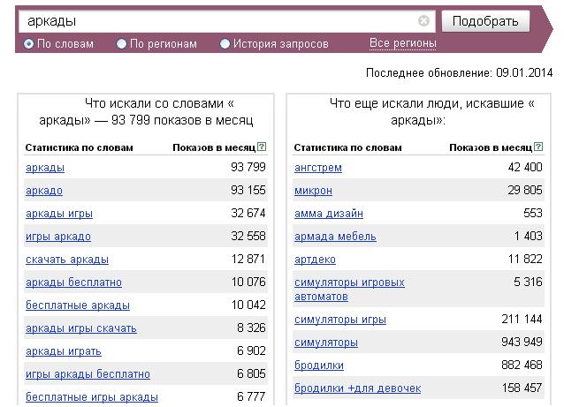Open the 'артдеко' related query link
Screen dimensions: 564x407
coord(315,260)
